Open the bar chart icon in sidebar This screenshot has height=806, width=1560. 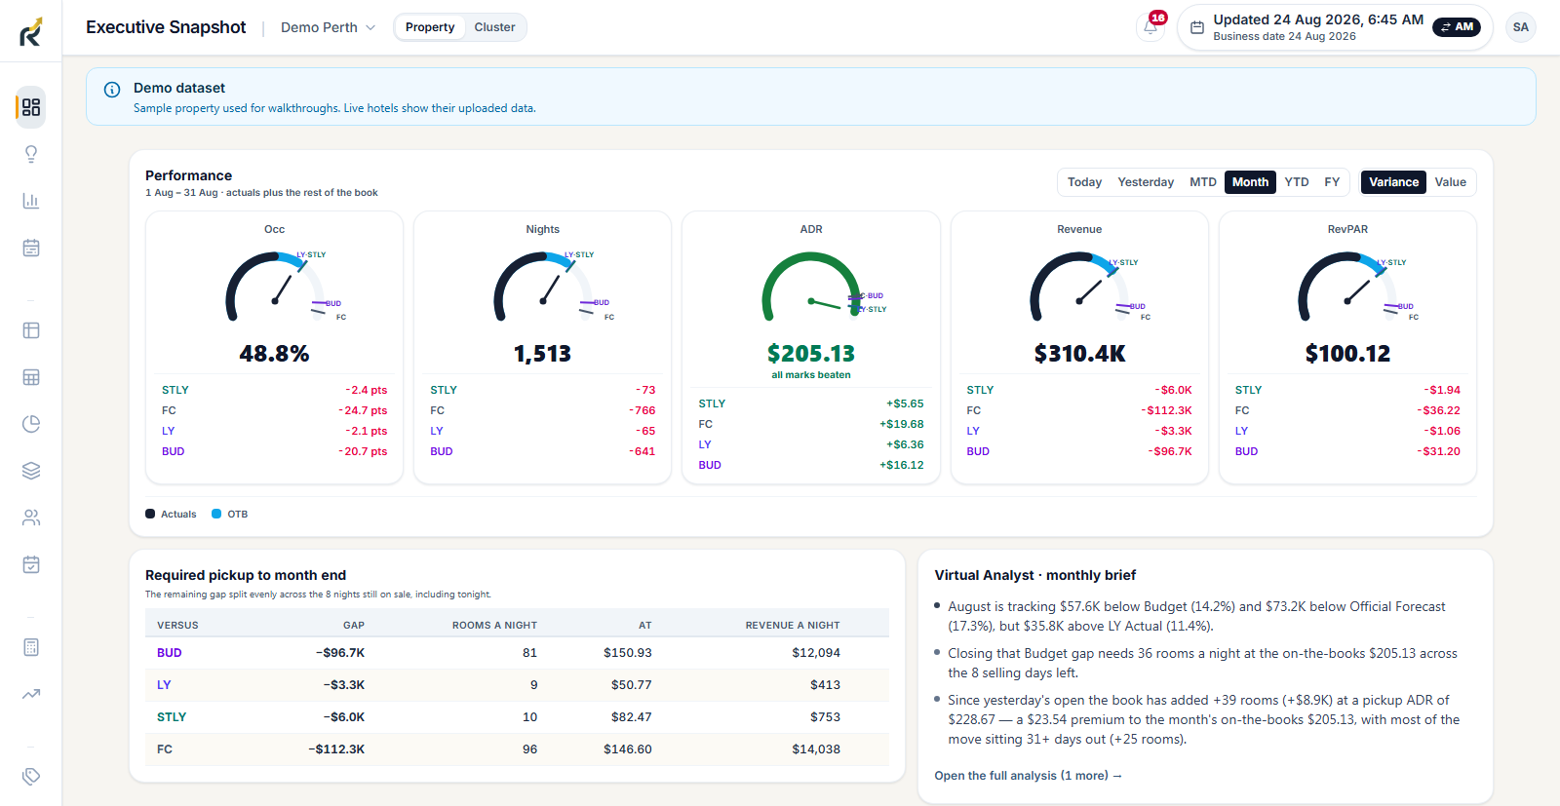[31, 201]
